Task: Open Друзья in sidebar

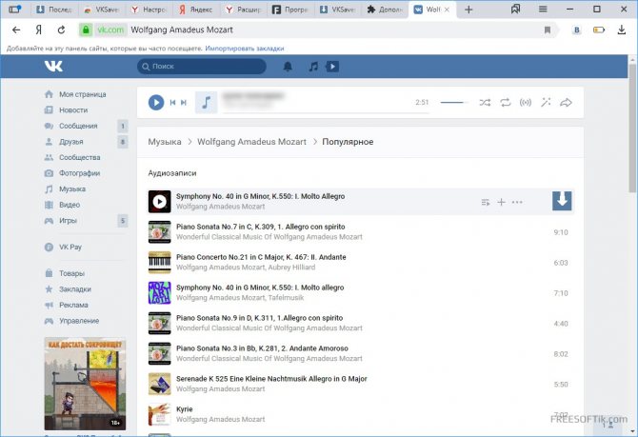Action: coord(71,142)
